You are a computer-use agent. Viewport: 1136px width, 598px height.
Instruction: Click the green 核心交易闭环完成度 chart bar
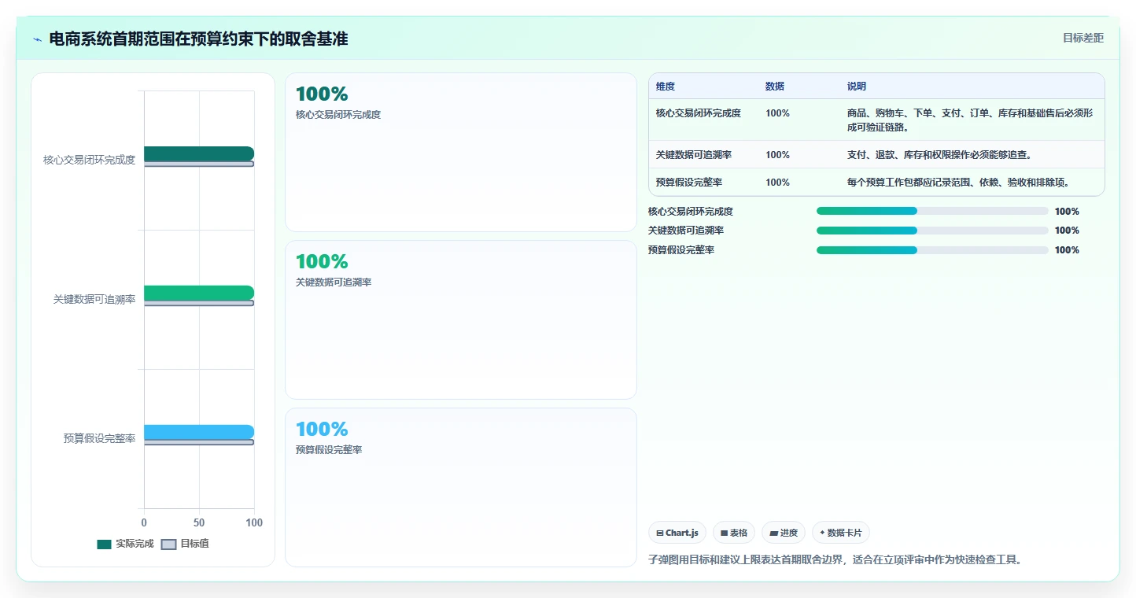point(199,153)
